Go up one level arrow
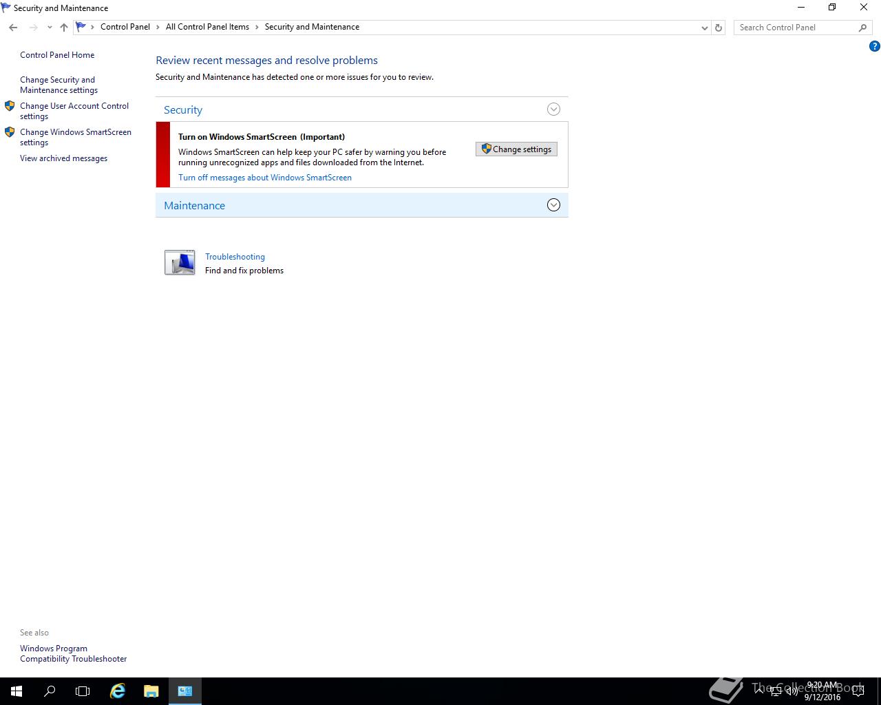Image resolution: width=881 pixels, height=705 pixels. tap(64, 28)
